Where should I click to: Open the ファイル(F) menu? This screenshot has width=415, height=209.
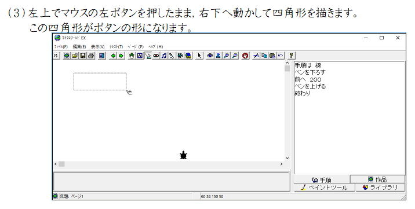[x=61, y=46]
